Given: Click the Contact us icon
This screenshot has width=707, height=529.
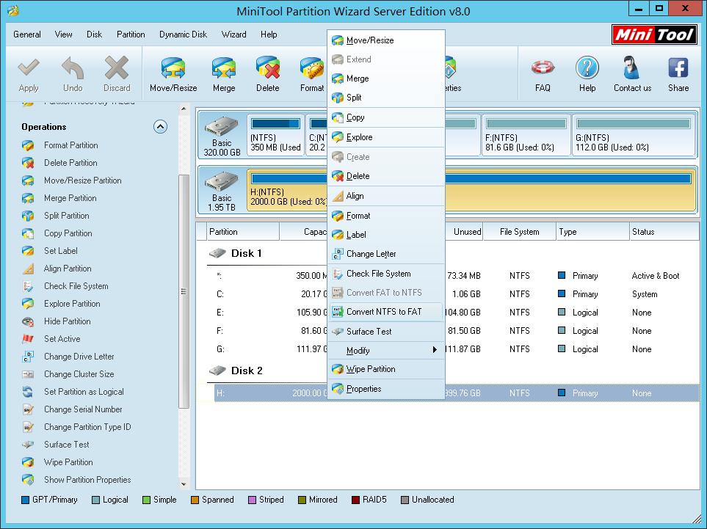Looking at the screenshot, I should (632, 68).
